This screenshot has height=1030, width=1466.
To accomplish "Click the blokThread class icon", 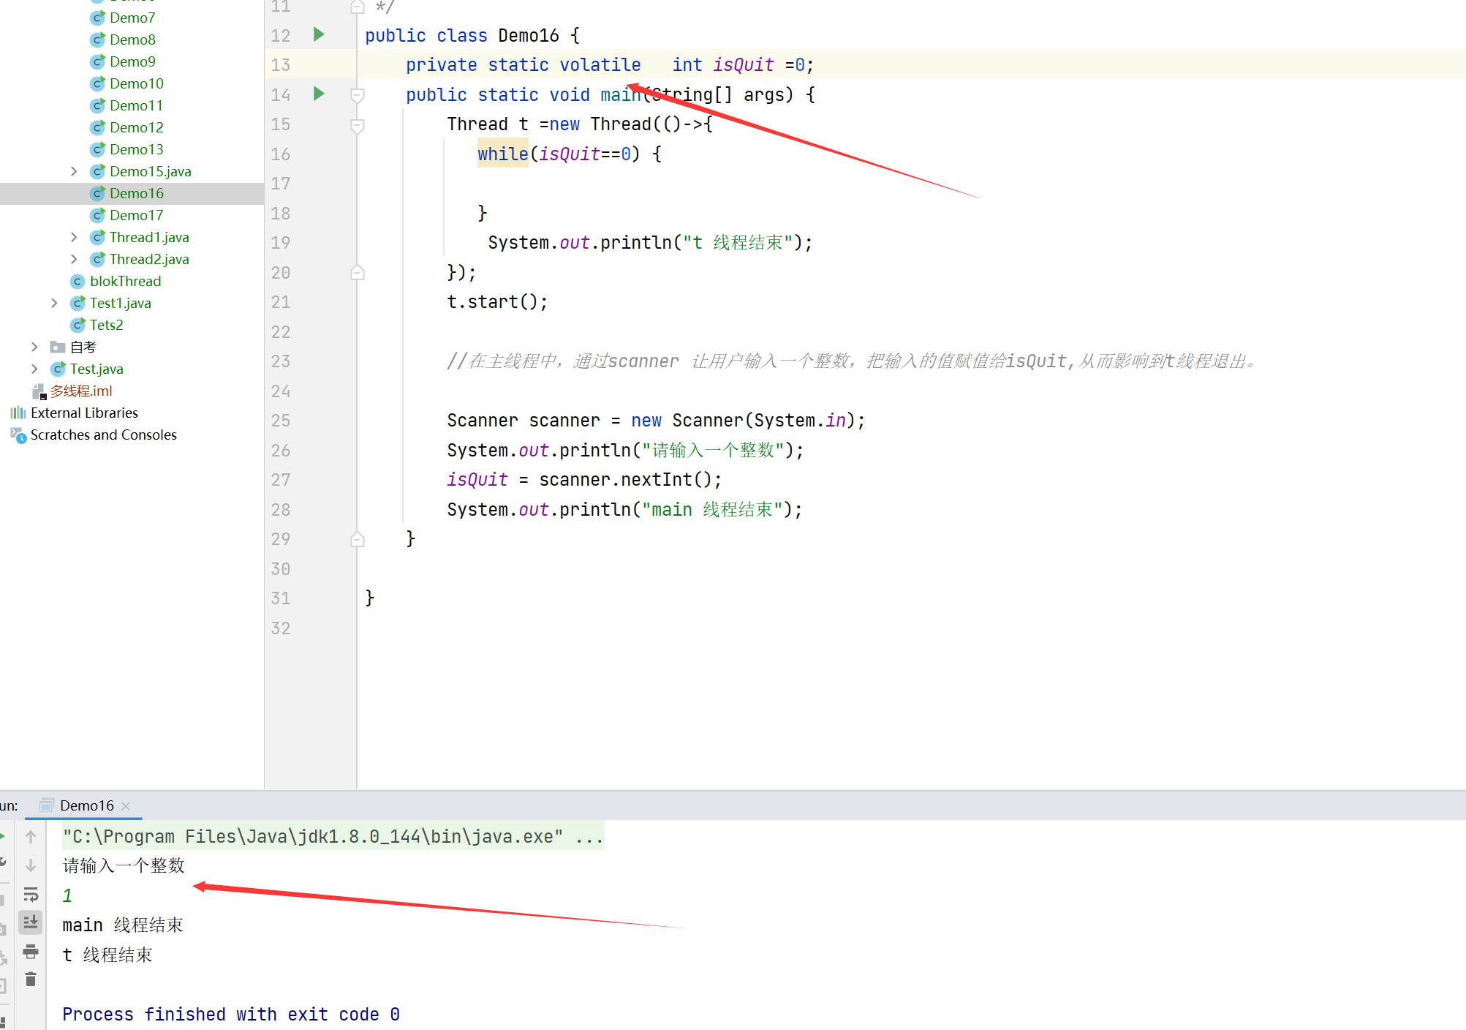I will (x=78, y=281).
